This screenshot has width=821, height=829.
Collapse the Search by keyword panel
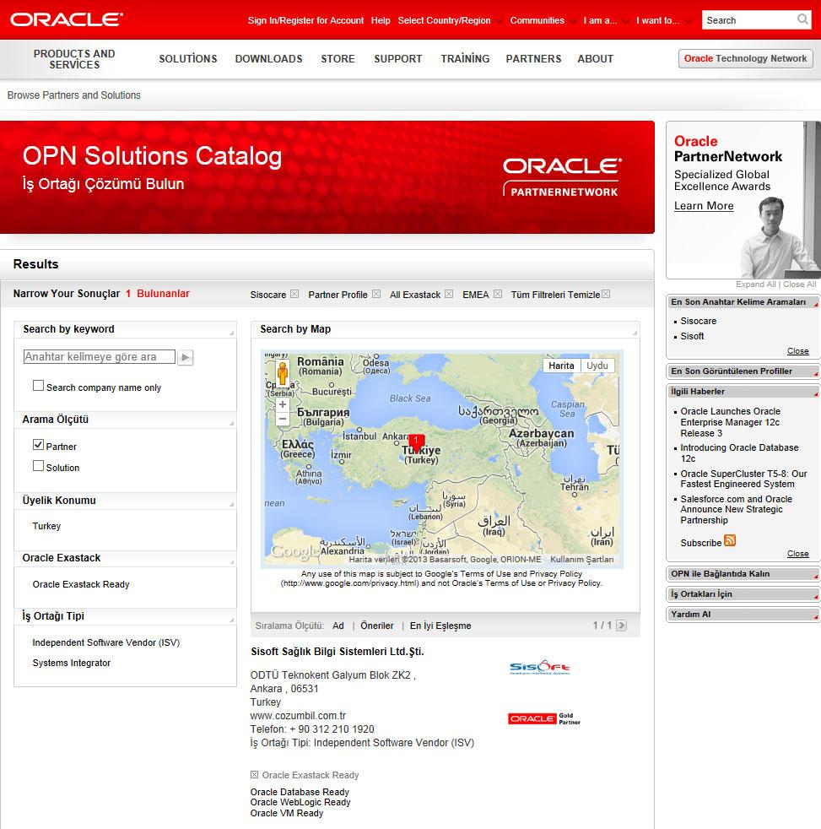231,333
